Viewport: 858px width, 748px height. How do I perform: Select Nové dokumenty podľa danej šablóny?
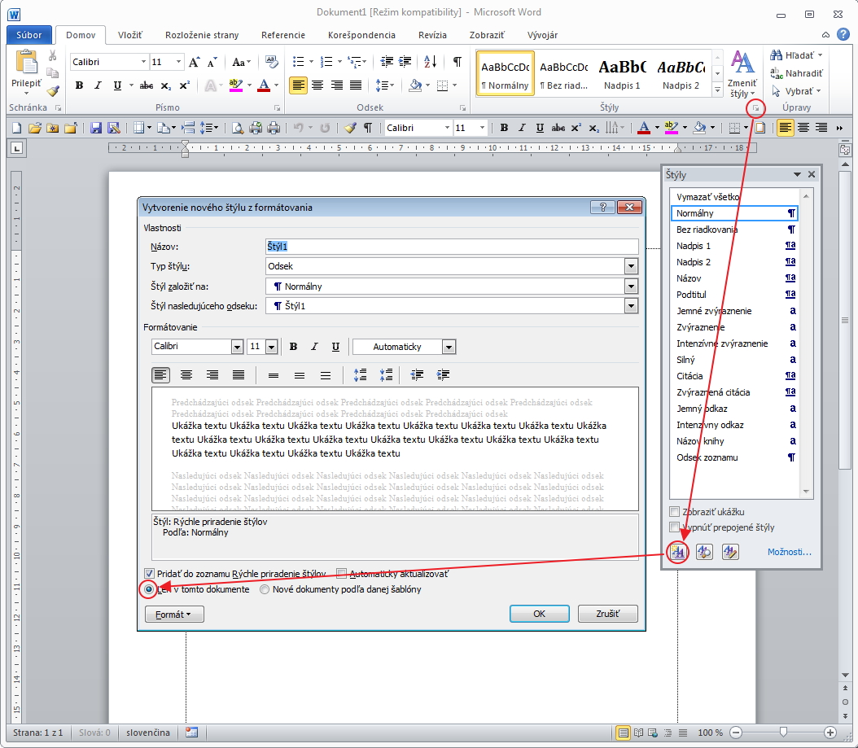[265, 589]
